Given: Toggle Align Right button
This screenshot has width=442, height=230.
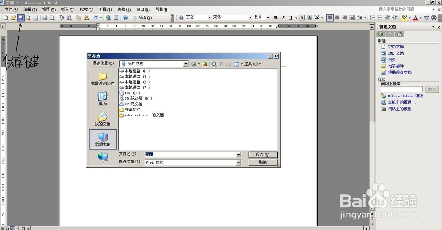Looking at the screenshot, I should point(344,18).
